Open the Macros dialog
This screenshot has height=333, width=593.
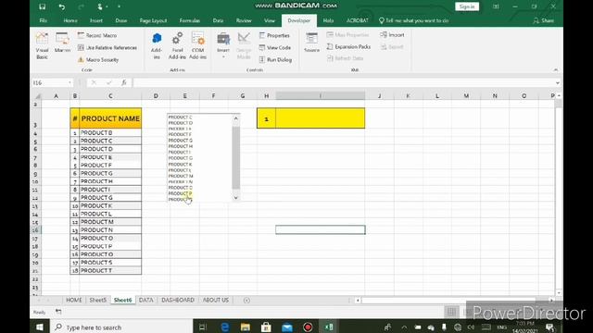coord(62,43)
